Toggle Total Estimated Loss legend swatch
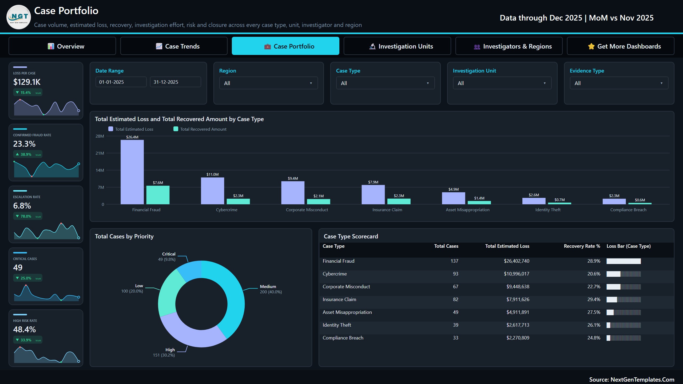 click(111, 129)
